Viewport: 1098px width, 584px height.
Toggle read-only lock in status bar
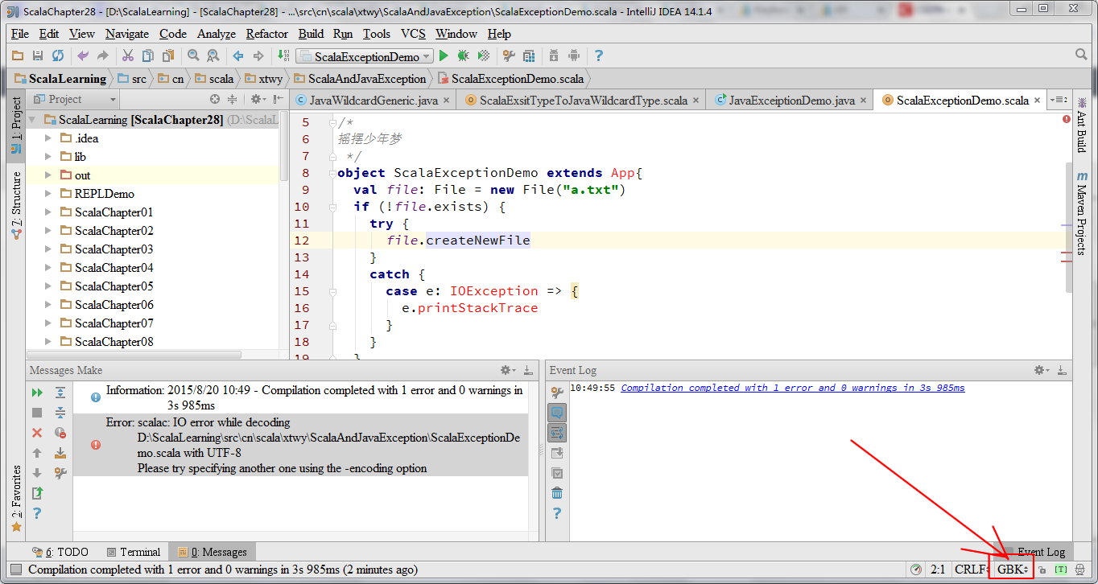pyautogui.click(x=1042, y=570)
